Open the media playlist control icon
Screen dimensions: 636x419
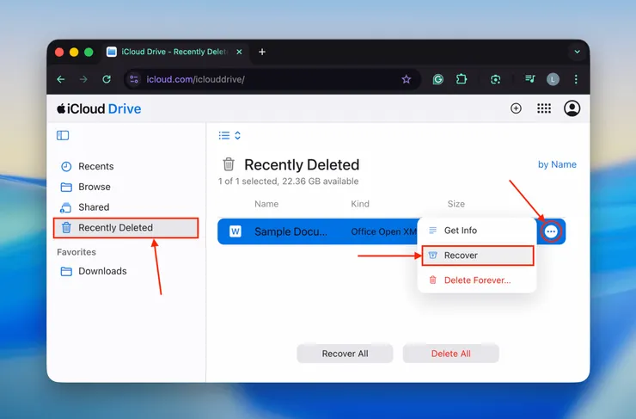[x=529, y=79]
